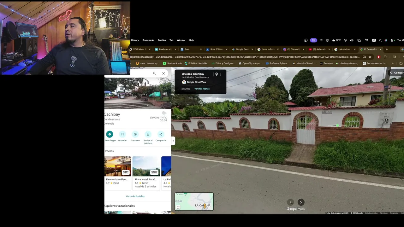Screen dimensions: 404x227
Task: Click the red extension icon in toolbar
Action: (x=379, y=57)
